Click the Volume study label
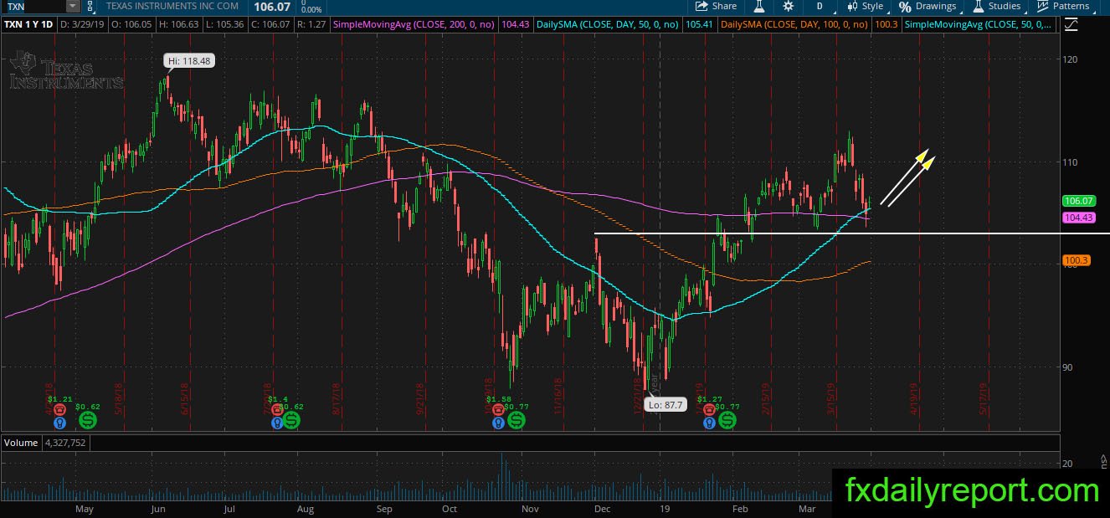 (x=21, y=442)
